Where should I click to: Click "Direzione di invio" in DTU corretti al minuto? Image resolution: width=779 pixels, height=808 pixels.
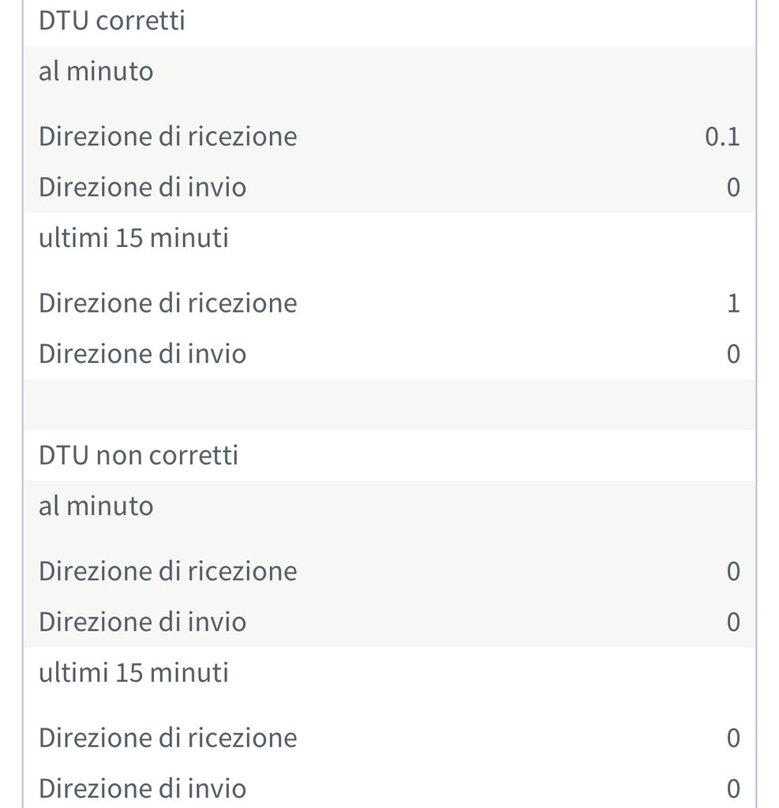pyautogui.click(x=143, y=188)
